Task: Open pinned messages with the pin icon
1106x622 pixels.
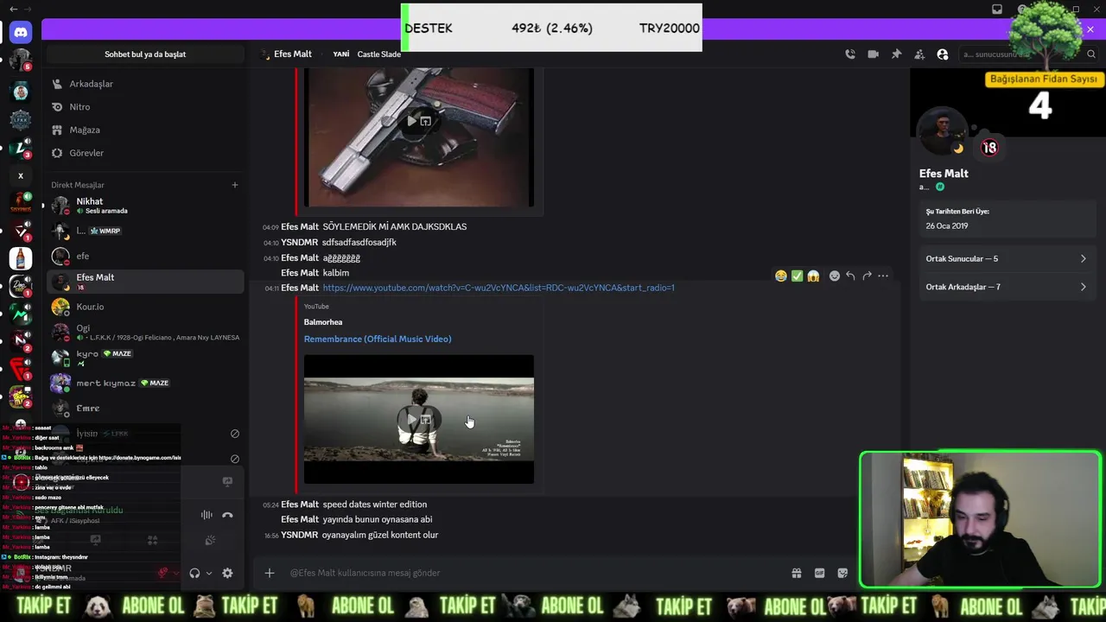Action: [x=896, y=54]
